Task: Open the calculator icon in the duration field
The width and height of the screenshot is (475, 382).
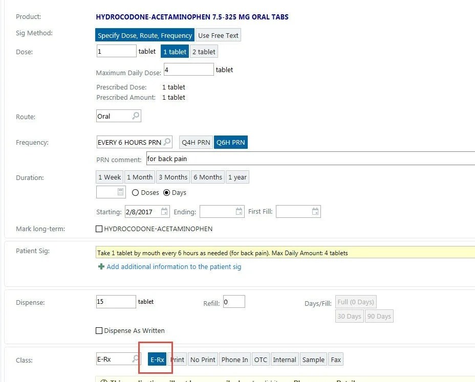Action: (120, 192)
